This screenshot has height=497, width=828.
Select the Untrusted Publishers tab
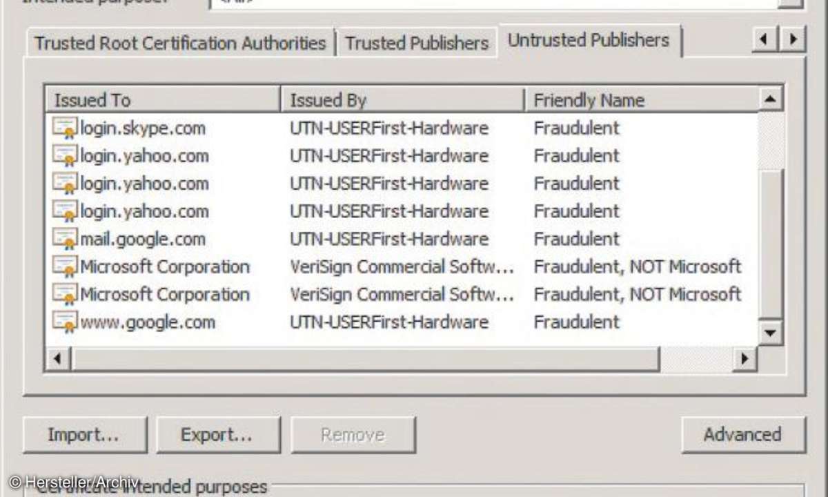click(x=589, y=40)
